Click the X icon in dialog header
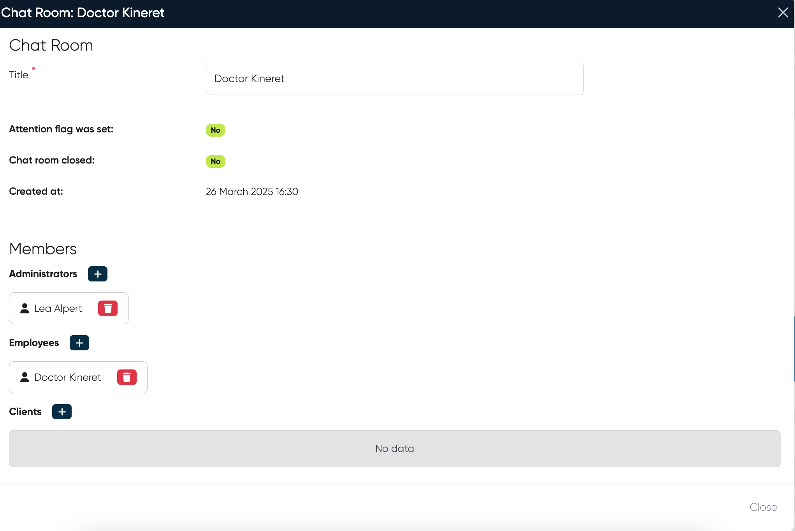 783,12
